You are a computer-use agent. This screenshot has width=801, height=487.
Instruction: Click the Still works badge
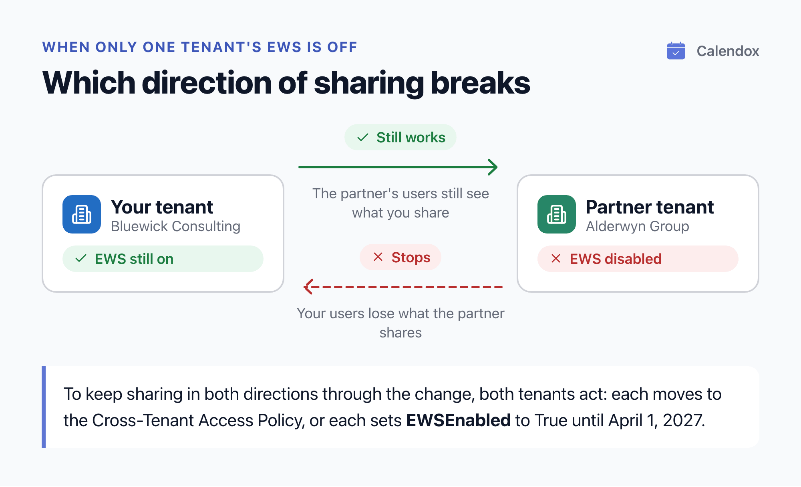tap(400, 137)
